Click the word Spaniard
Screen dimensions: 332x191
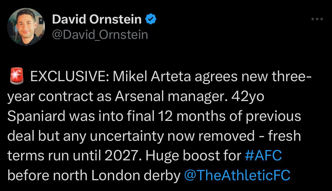click(36, 116)
